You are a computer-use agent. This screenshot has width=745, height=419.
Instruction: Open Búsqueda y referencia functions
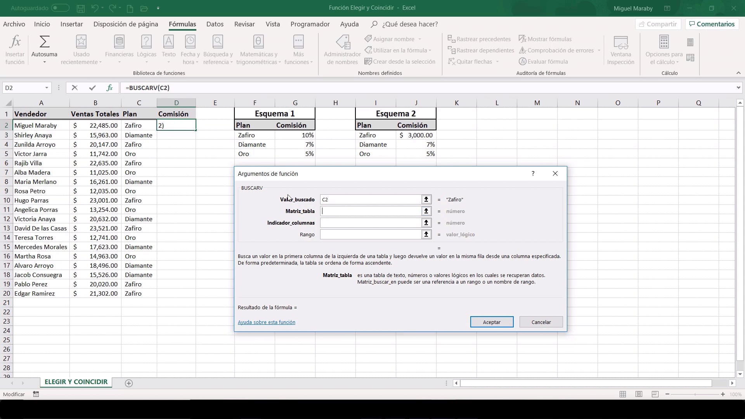[218, 42]
